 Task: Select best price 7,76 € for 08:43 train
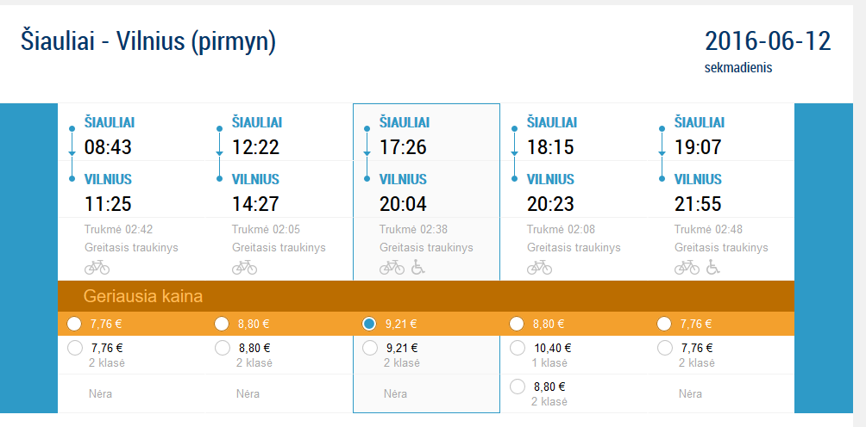click(x=74, y=324)
